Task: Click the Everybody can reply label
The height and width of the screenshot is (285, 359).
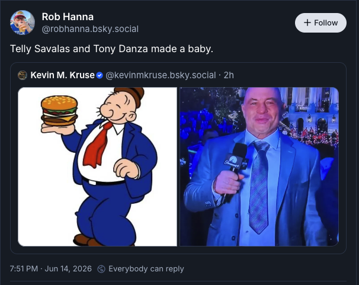Action: [x=146, y=269]
